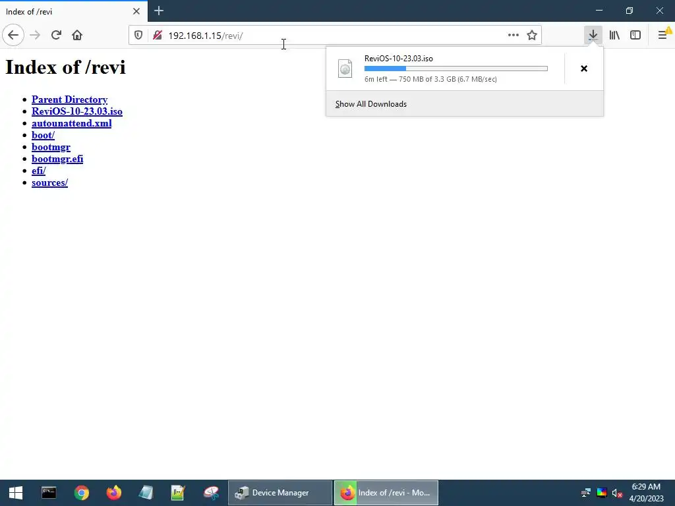675x506 pixels.
Task: Switch to the Device Manager window
Action: pos(279,493)
